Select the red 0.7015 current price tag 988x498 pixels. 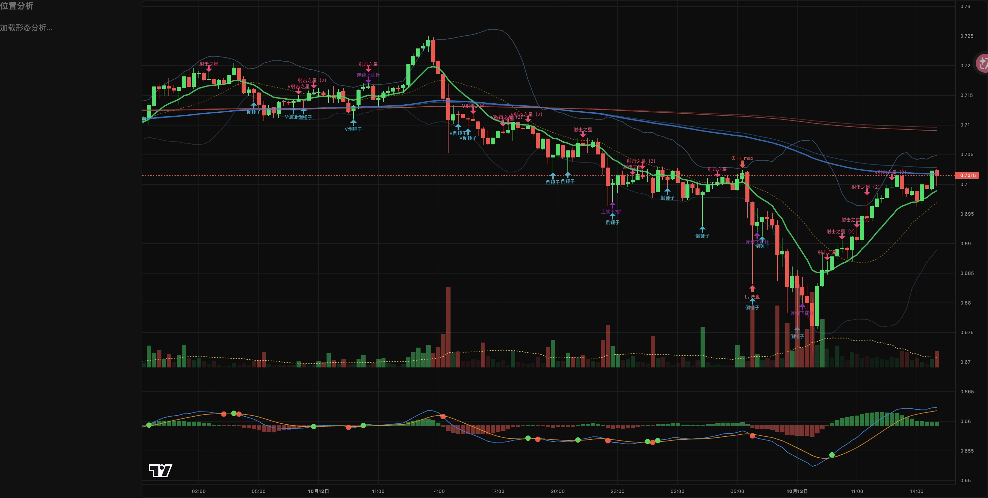968,175
